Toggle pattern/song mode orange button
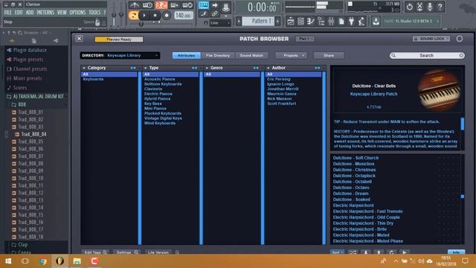476x268 pixels. (x=133, y=15)
